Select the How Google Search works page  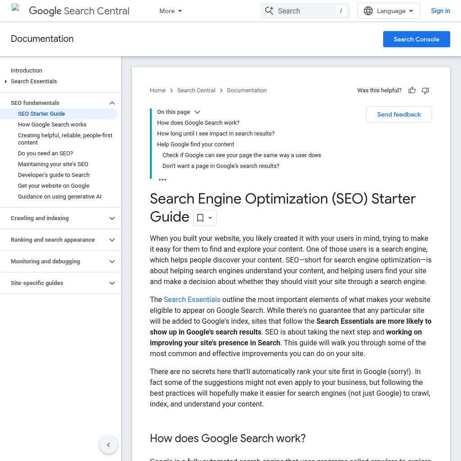click(52, 124)
